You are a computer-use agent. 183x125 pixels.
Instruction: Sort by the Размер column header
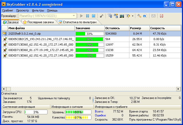[139, 28]
